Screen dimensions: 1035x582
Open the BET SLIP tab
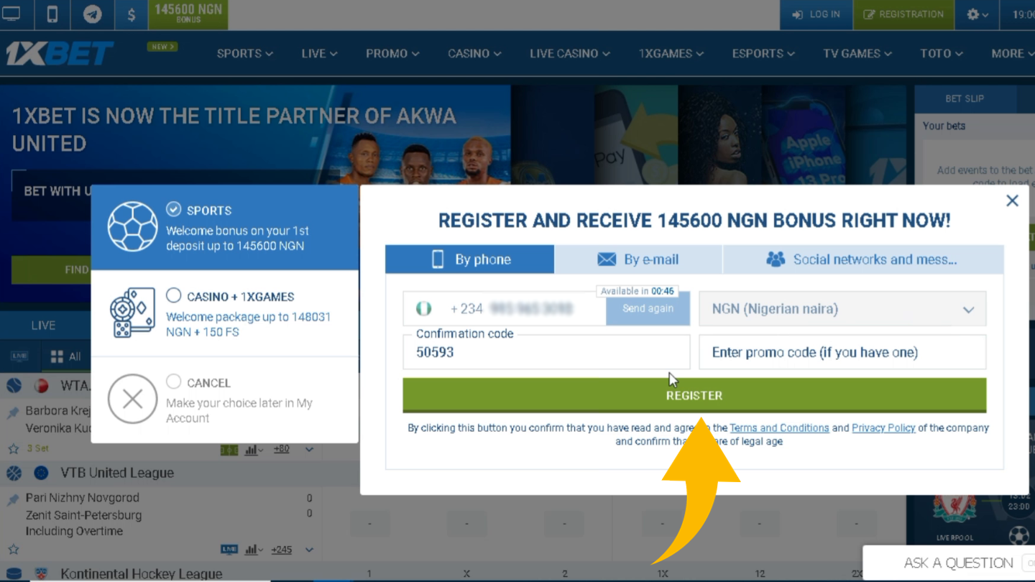click(965, 98)
